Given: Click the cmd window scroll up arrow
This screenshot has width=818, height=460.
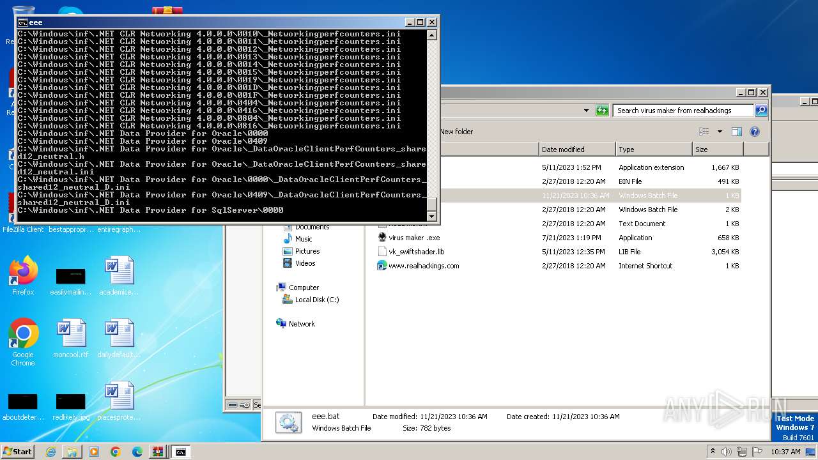Looking at the screenshot, I should [x=432, y=34].
